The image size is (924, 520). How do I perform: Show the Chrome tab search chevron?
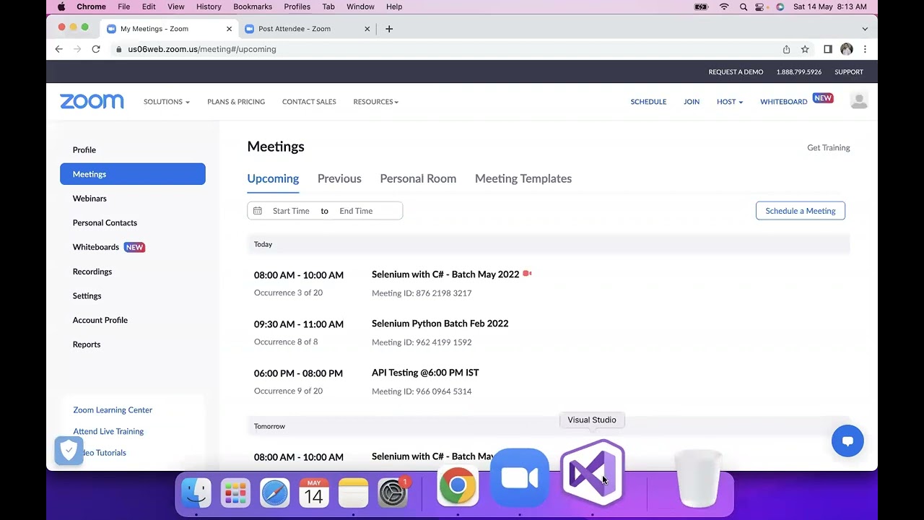click(x=865, y=29)
